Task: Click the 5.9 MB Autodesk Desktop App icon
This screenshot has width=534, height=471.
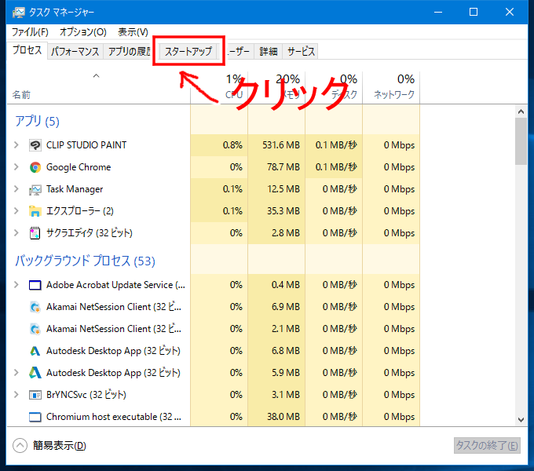Action: click(x=35, y=373)
